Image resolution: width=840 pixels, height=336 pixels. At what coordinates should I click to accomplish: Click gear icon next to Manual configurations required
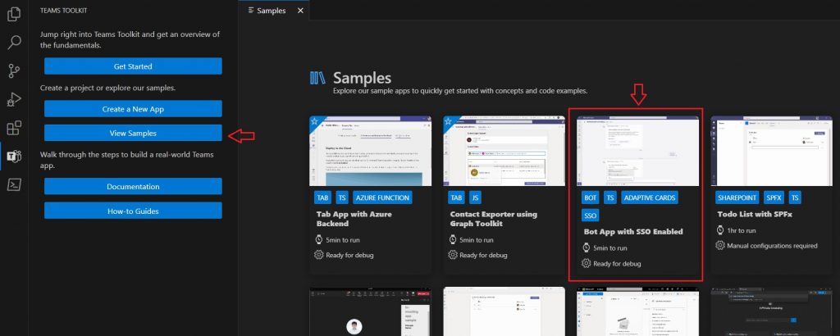pos(719,245)
